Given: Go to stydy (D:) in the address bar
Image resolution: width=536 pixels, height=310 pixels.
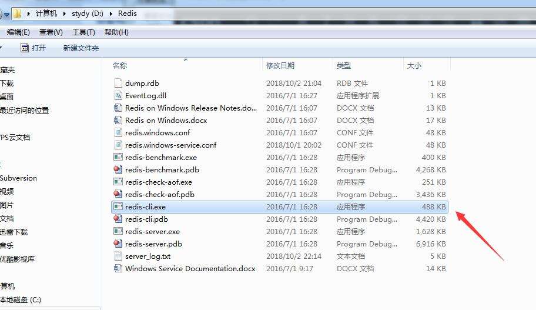Looking at the screenshot, I should point(88,14).
